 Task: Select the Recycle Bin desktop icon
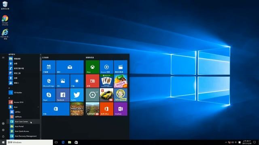point(5,5)
